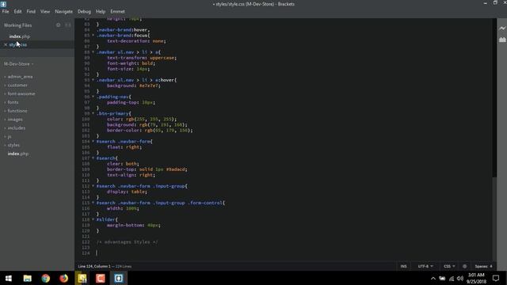Click the Brackets taskbar icon
The height and width of the screenshot is (285, 507).
(x=119, y=278)
